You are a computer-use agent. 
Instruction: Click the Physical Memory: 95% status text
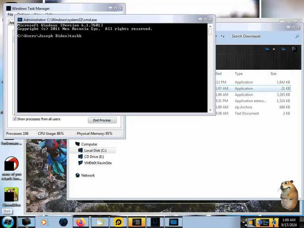[94, 134]
